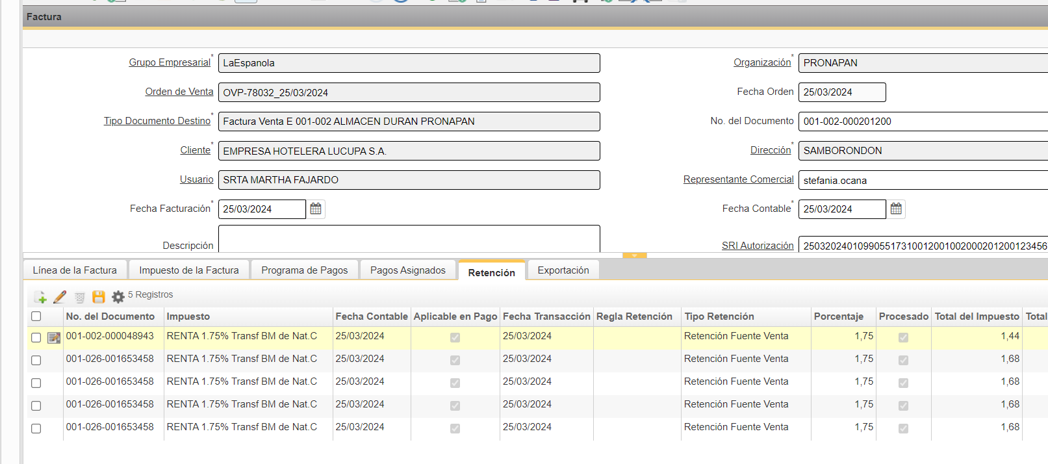Follow the Orden de Venta link
1048x464 pixels.
click(x=179, y=92)
